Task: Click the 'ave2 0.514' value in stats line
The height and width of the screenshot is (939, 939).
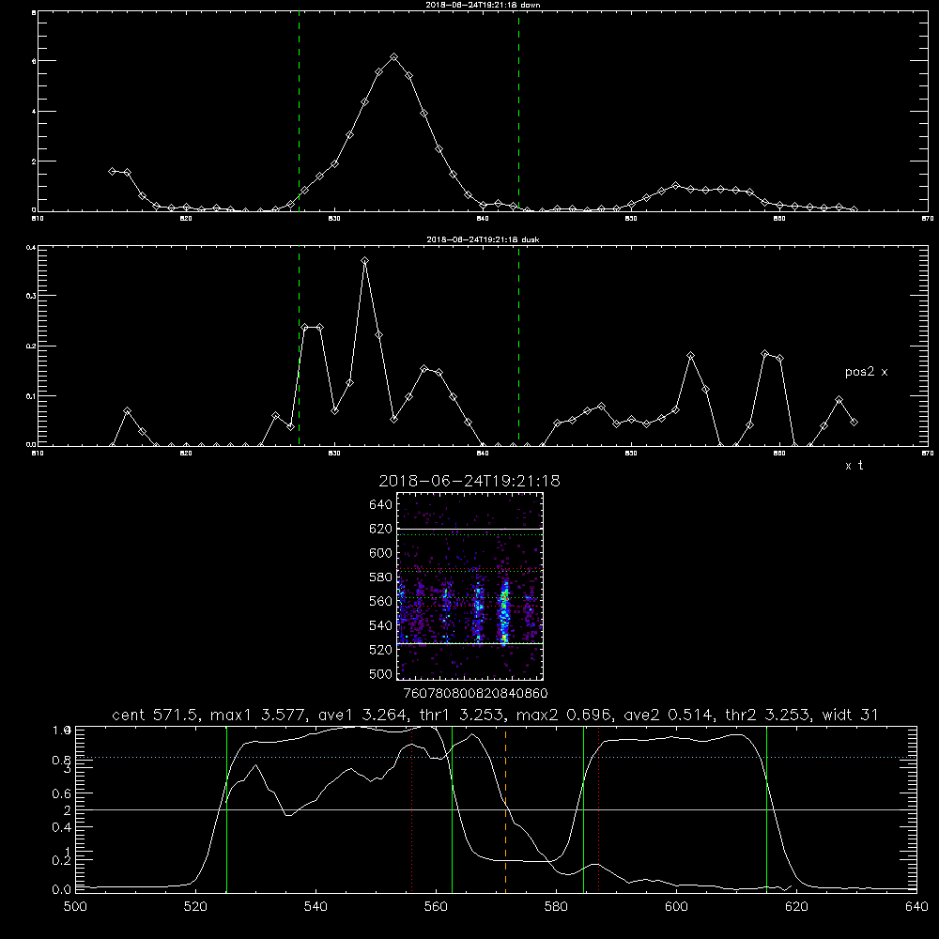Action: [670, 715]
